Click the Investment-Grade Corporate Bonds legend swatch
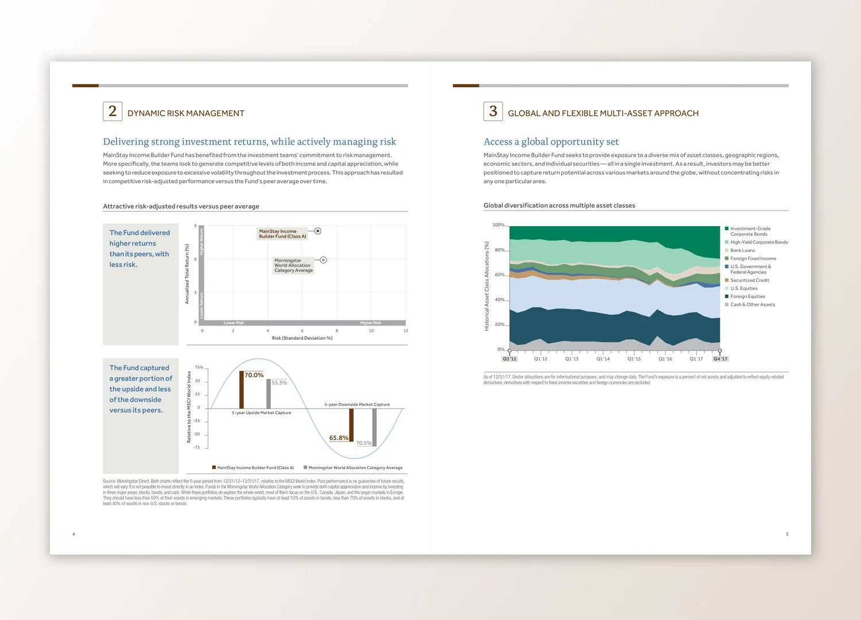 [727, 228]
